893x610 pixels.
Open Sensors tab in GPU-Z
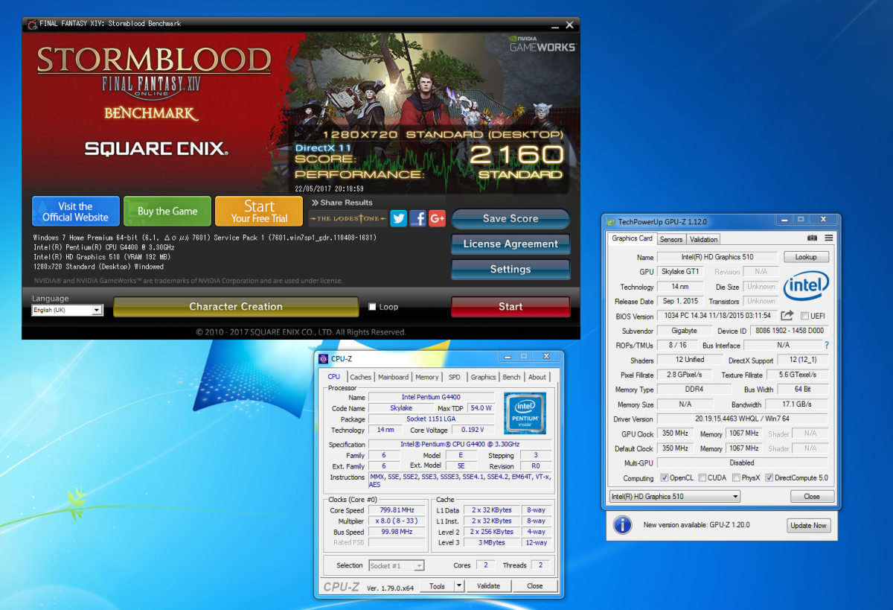671,239
